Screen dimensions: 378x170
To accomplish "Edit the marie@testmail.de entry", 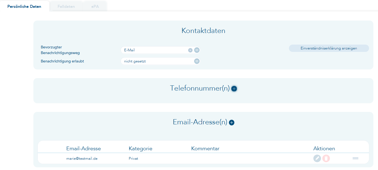I will (x=317, y=158).
